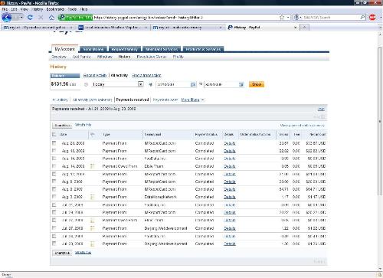This screenshot has height=278, width=383.
Task: Open a new browser tab with plus button
Action: [x=304, y=27]
